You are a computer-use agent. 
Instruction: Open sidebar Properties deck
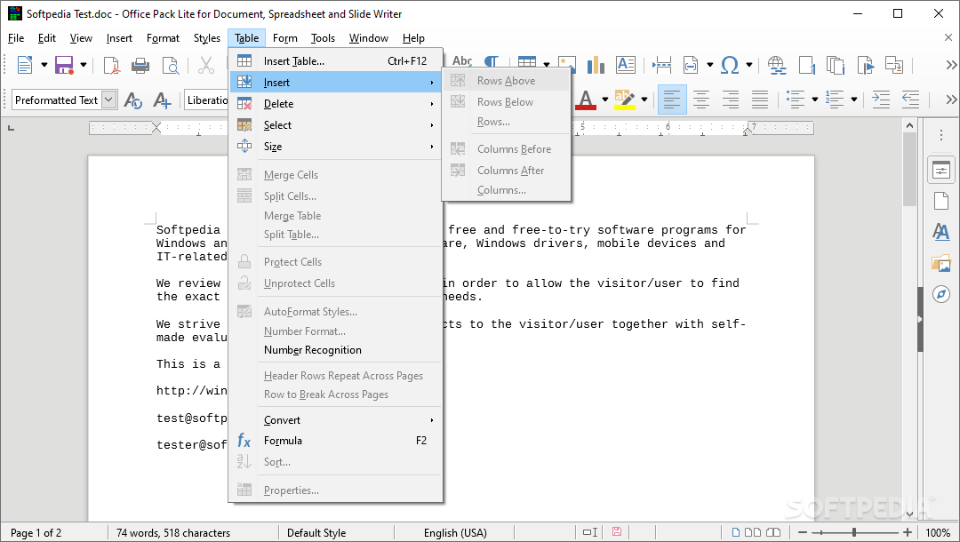tap(941, 171)
